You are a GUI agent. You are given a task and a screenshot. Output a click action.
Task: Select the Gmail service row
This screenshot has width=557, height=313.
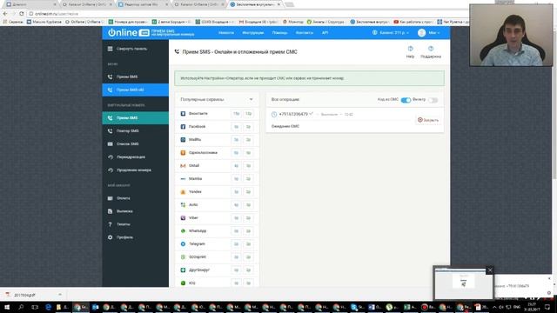(217, 166)
